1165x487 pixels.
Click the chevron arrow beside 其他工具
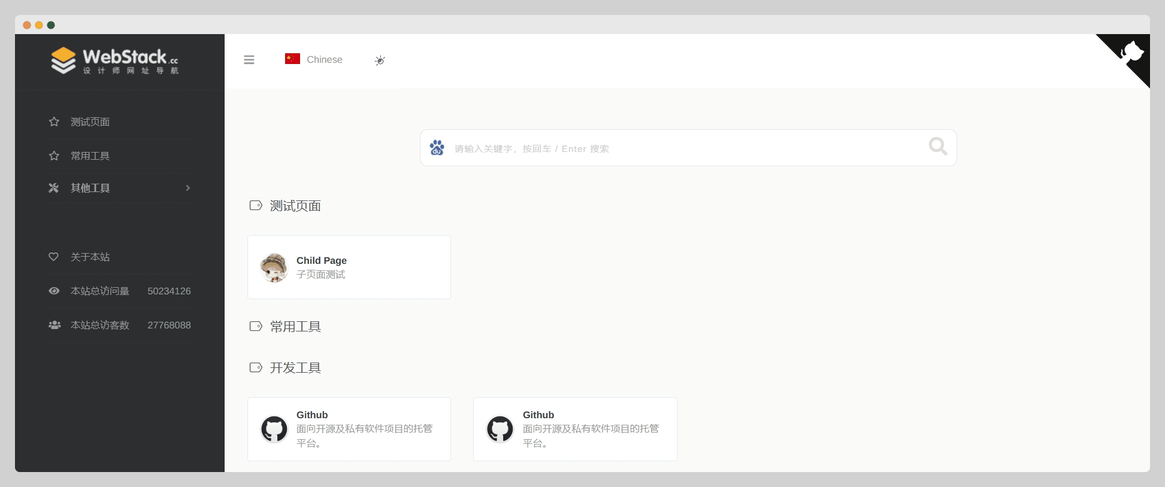pos(188,188)
